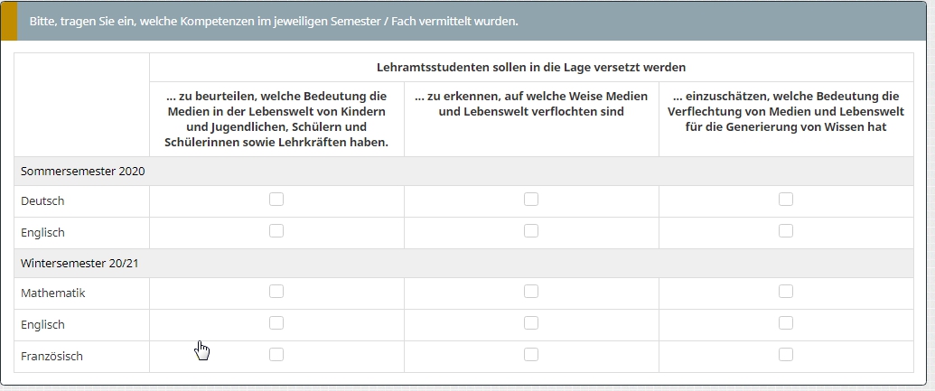The height and width of the screenshot is (391, 935).
Task: Enable Mathematik 'einzuschätzen' checkbox
Action: pos(786,292)
